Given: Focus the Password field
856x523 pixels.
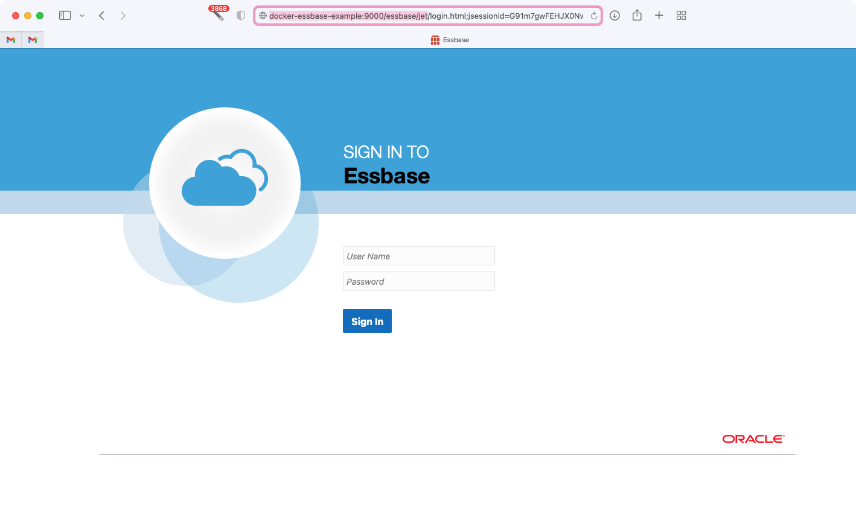Looking at the screenshot, I should (419, 281).
